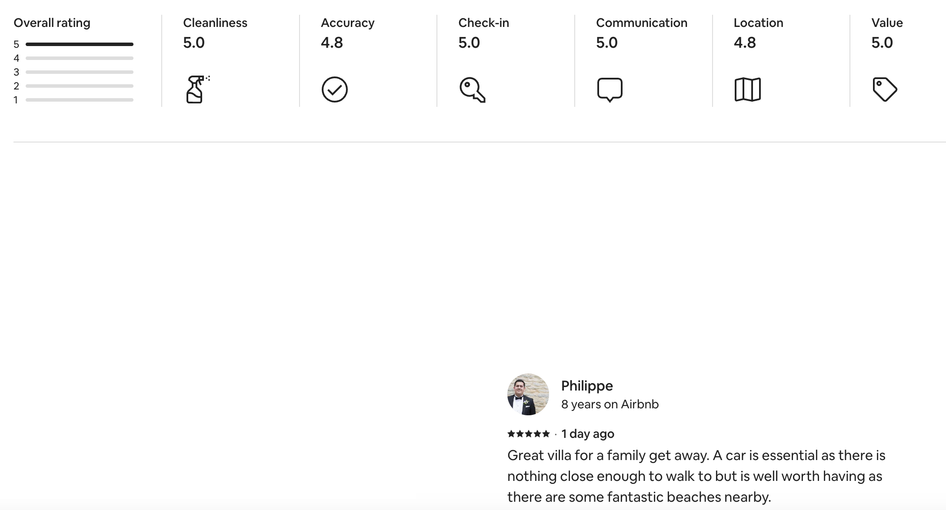Image resolution: width=946 pixels, height=510 pixels.
Task: Click the Cleanliness spray bottle icon
Action: coord(195,89)
